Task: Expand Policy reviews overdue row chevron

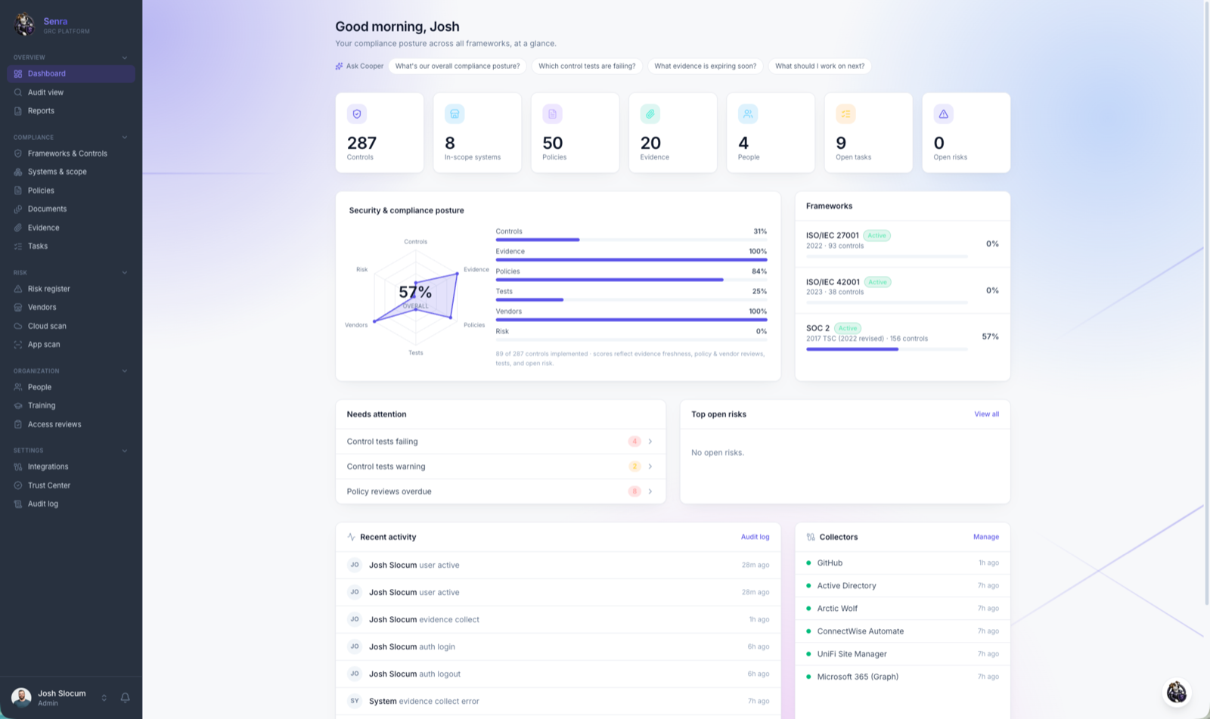Action: click(650, 491)
